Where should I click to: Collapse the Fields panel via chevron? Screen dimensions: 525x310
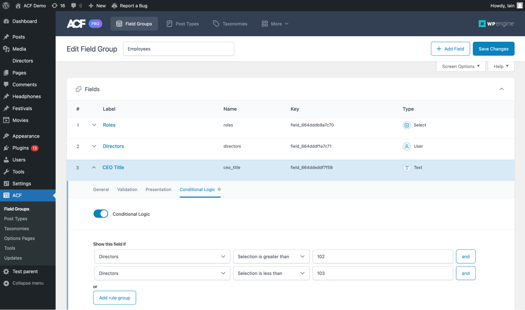click(501, 89)
